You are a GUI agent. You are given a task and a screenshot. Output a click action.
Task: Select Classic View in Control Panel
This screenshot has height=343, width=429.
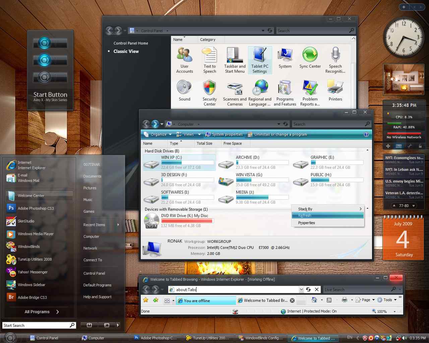tap(126, 51)
